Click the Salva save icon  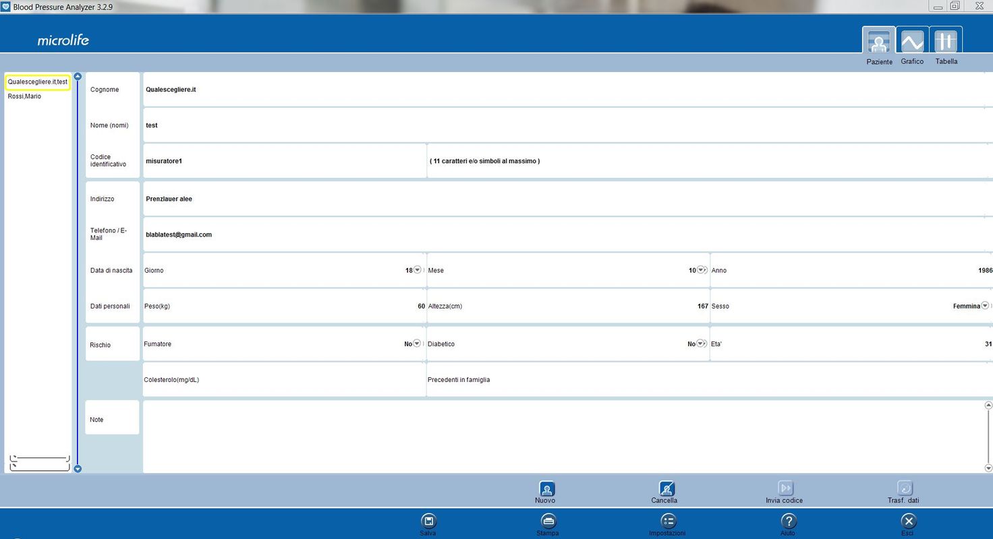pyautogui.click(x=428, y=521)
